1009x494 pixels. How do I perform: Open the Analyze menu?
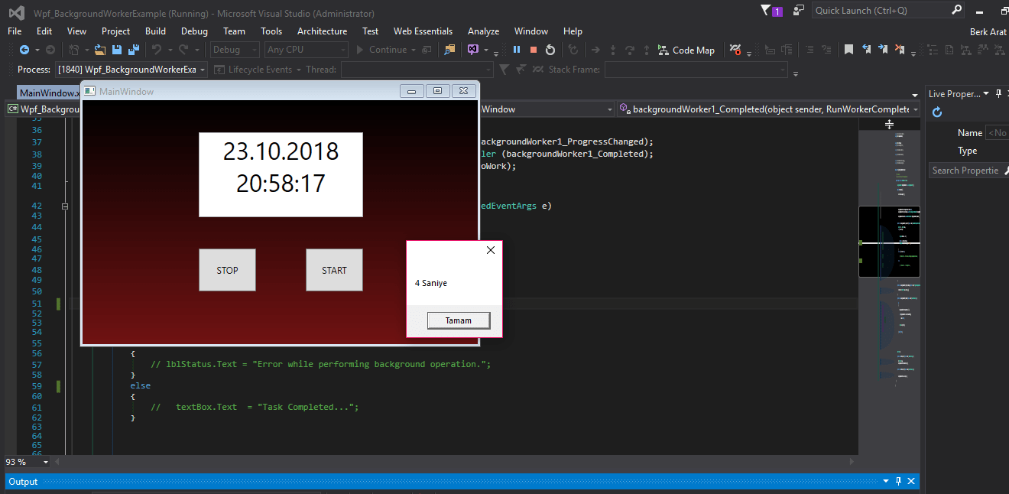[483, 31]
